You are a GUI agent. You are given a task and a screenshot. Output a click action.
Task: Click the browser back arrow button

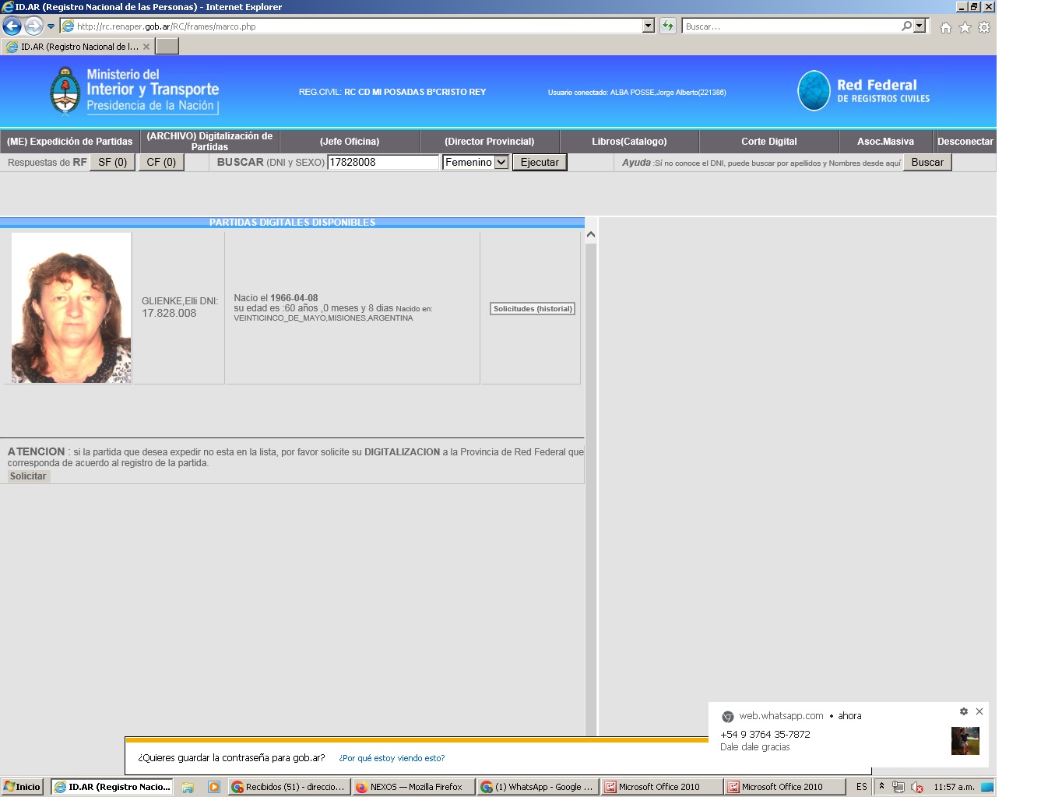pyautogui.click(x=12, y=26)
